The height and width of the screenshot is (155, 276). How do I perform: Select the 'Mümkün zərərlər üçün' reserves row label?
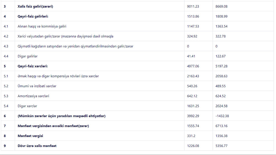pos(61,116)
